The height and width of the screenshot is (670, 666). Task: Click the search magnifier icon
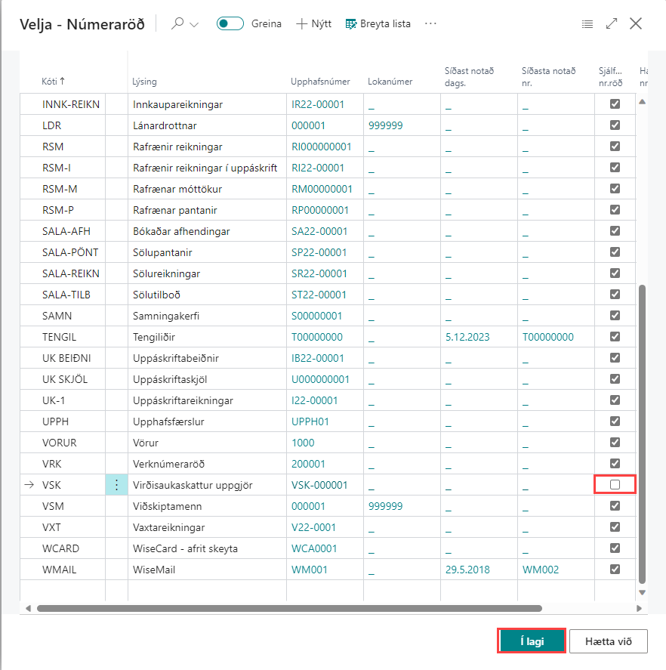click(x=177, y=24)
